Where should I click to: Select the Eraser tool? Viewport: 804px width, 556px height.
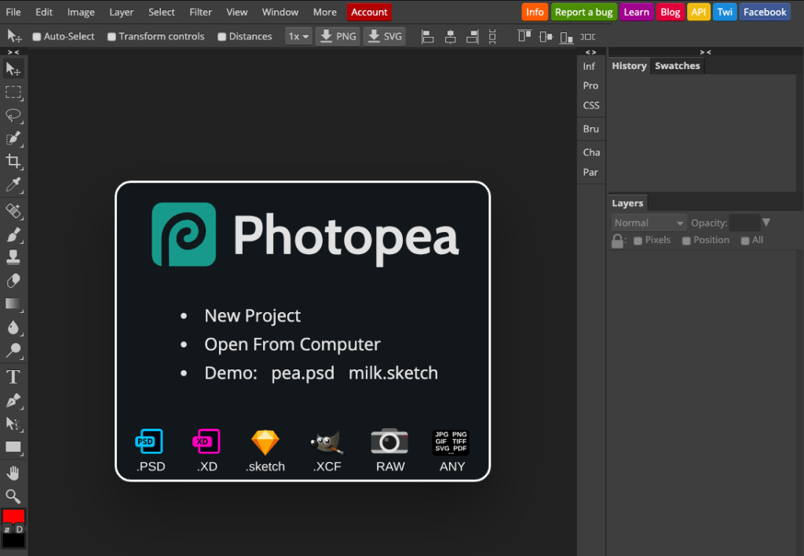click(13, 281)
